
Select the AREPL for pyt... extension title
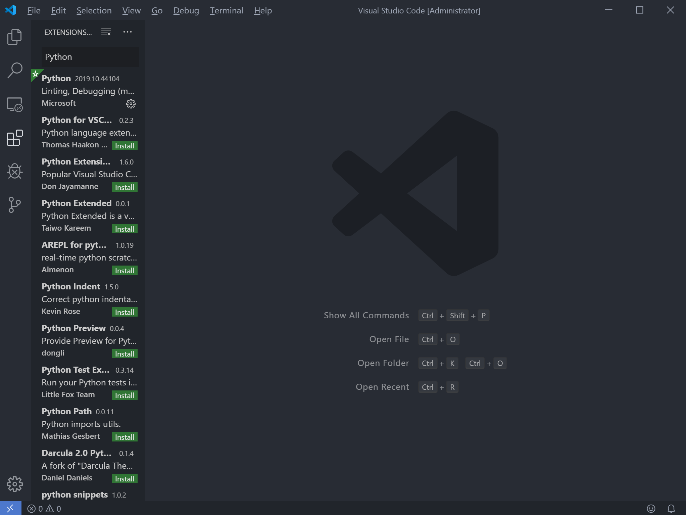pos(74,245)
